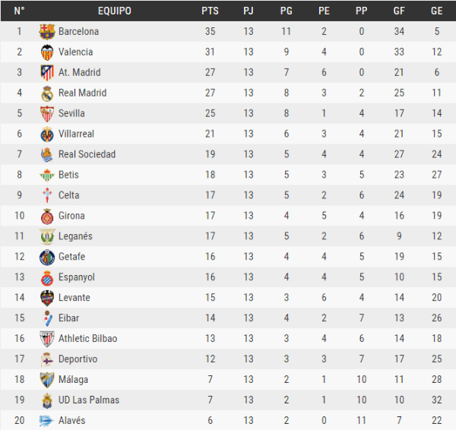
Task: Click the At. Madrid crest icon
Action: pos(47,73)
